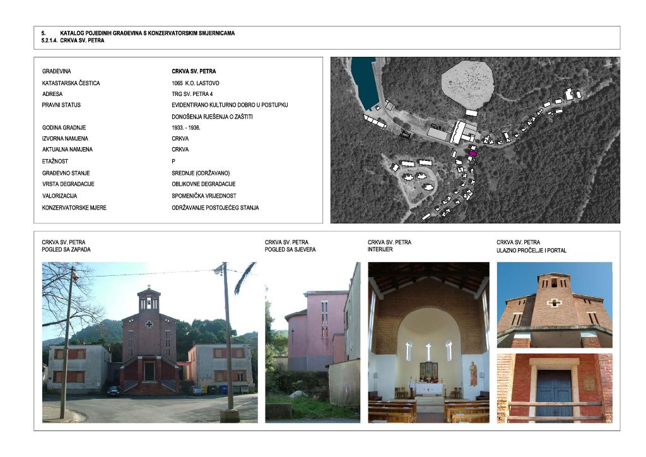Screen dimensions: 646x457
Task: Click the value 'ODRŽAVANJE POSTOJEĆEG STANJA'
Action: coord(215,208)
